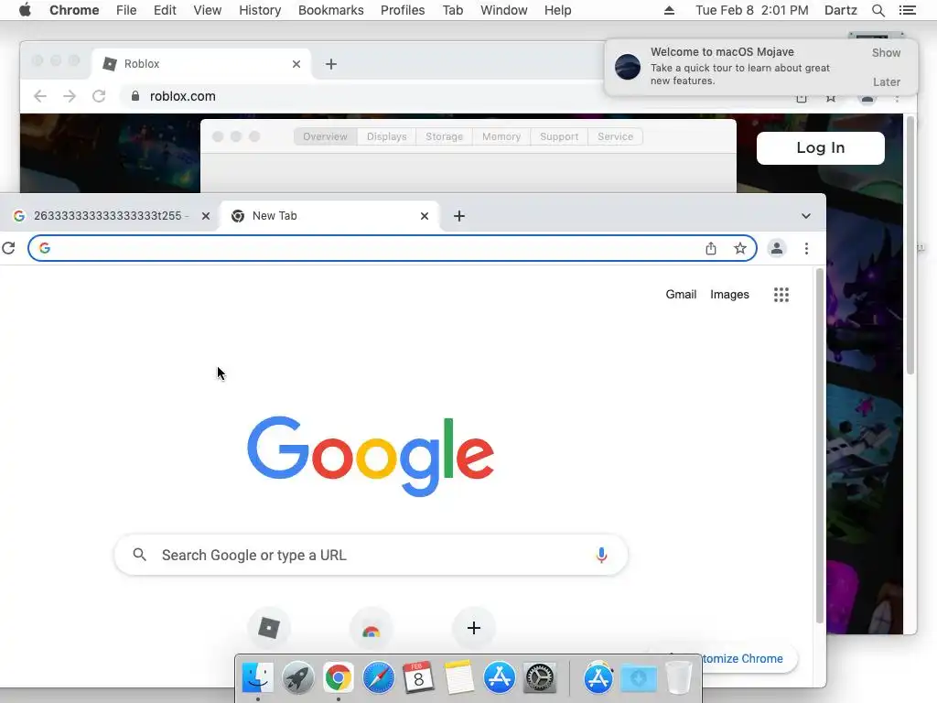Select the New Tab tab
The image size is (937, 703).
point(329,216)
